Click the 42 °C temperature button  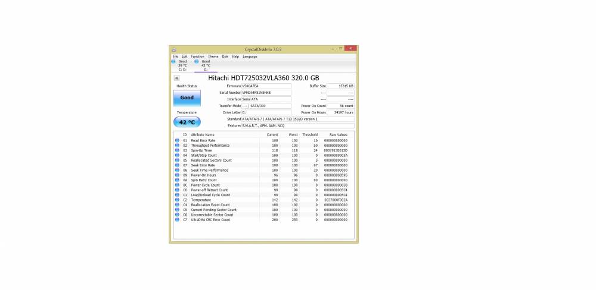coord(187,122)
